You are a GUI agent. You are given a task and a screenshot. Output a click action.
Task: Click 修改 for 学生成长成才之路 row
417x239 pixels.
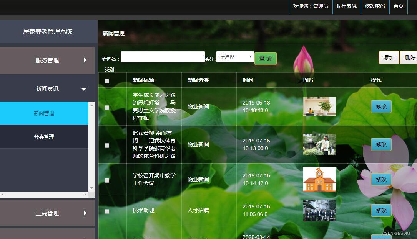pyautogui.click(x=381, y=106)
